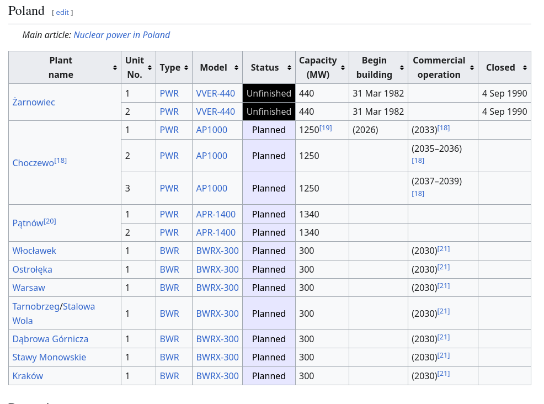544x404 pixels.
Task: Open the Dąbrowa Górnicza link
Action: [x=50, y=339]
